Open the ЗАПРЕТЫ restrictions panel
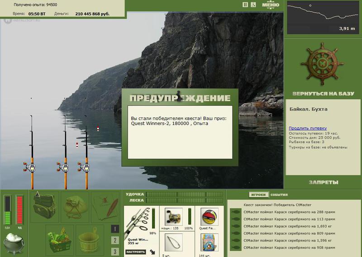362x257 pixels. (324, 182)
